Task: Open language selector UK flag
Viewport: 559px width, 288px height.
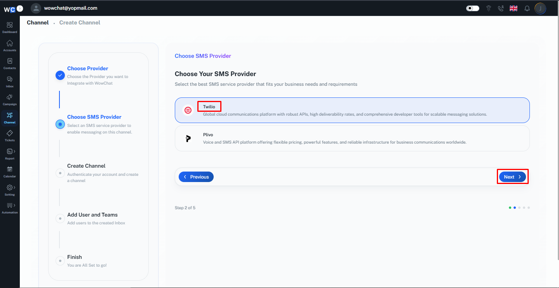Action: [514, 8]
